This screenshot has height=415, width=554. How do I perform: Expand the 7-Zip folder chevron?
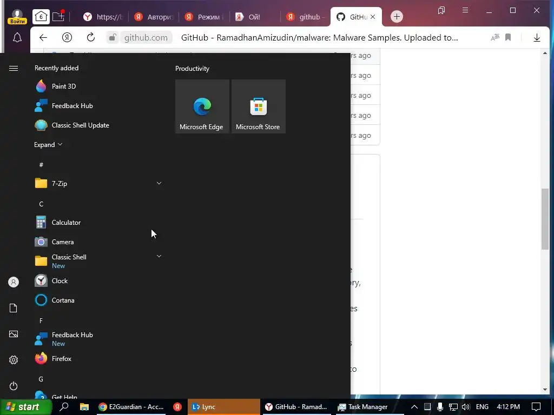pos(159,184)
